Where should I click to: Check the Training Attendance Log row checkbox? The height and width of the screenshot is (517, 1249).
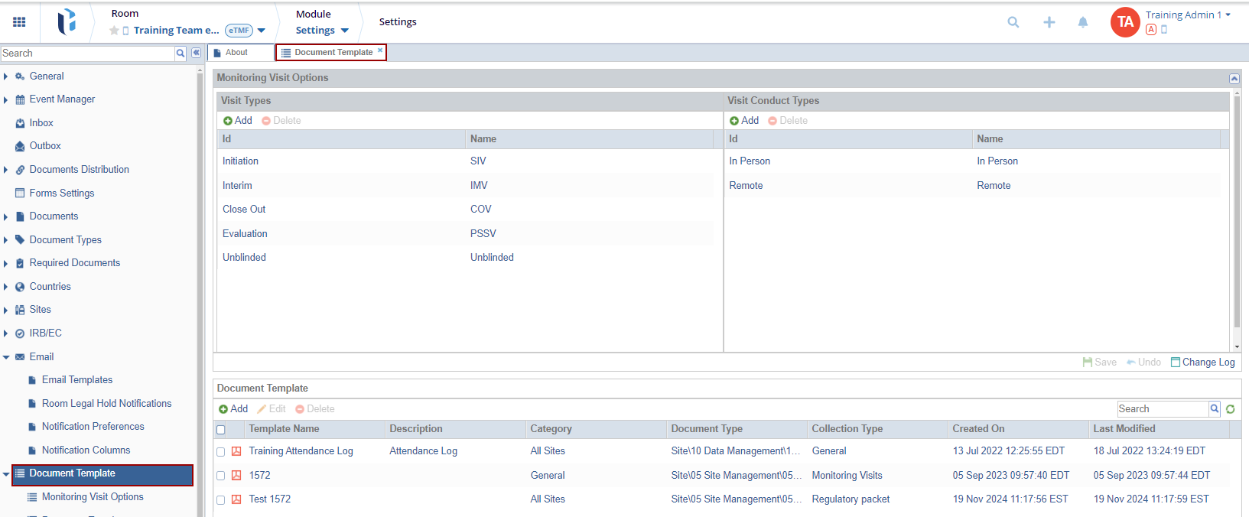[221, 452]
